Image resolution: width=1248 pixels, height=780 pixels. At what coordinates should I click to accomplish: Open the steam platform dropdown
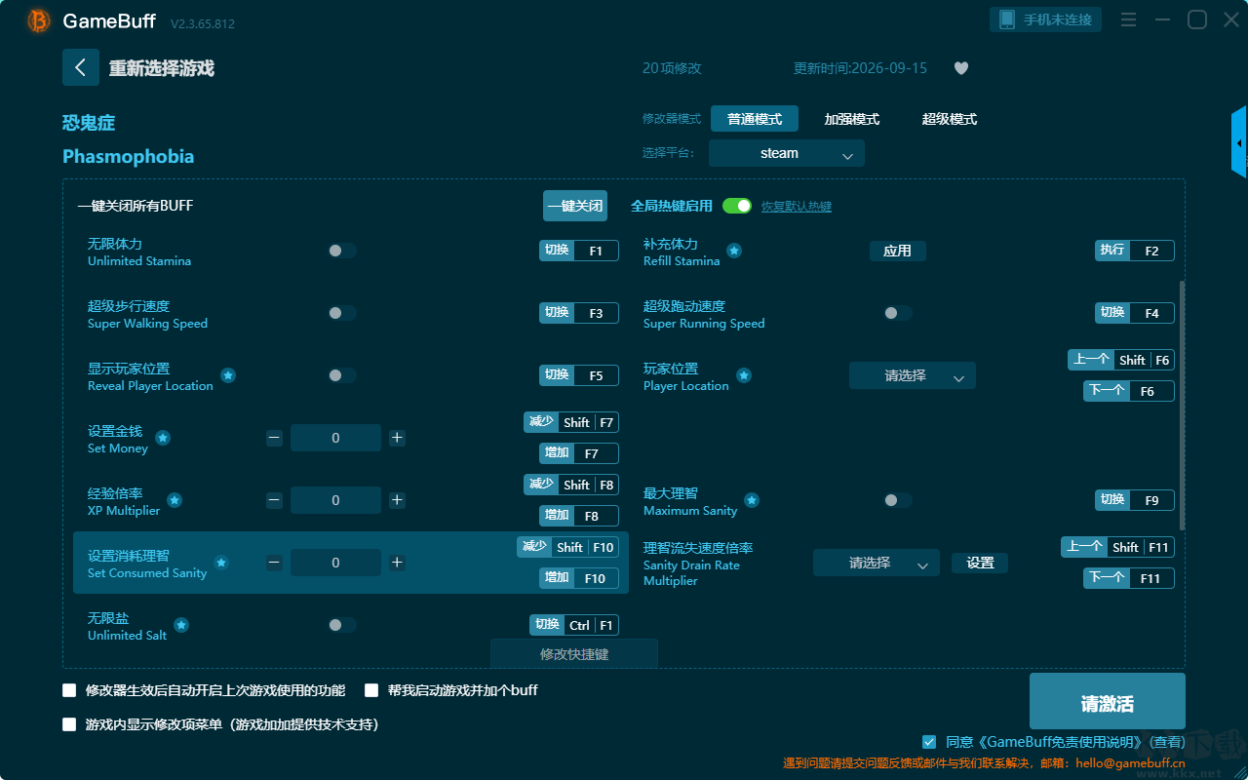[787, 153]
